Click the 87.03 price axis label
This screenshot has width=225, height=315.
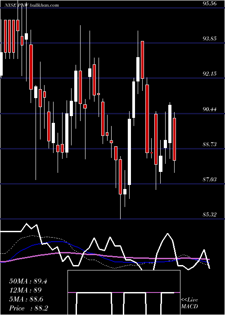point(210,180)
